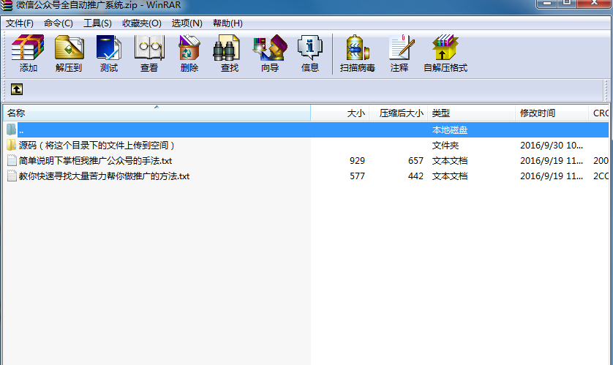Open the 命令(C) menu
Image resolution: width=613 pixels, height=365 pixels.
(x=59, y=23)
